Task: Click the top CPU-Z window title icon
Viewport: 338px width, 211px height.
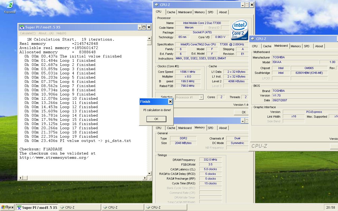Action: click(157, 5)
